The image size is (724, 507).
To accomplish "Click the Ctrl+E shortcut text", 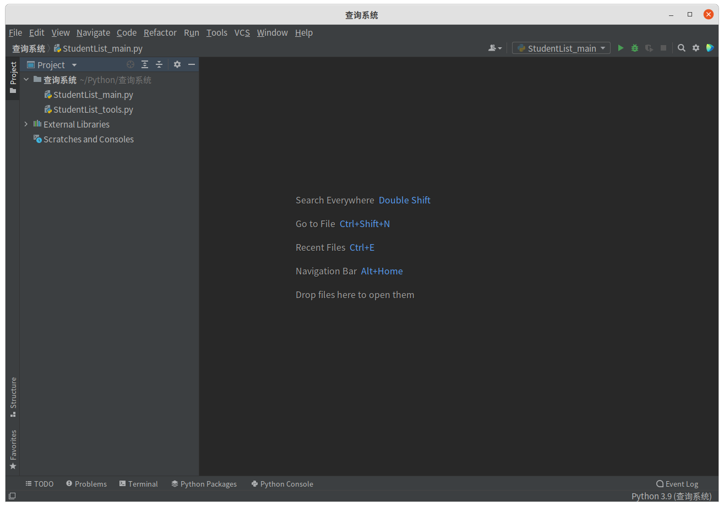I will coord(362,247).
